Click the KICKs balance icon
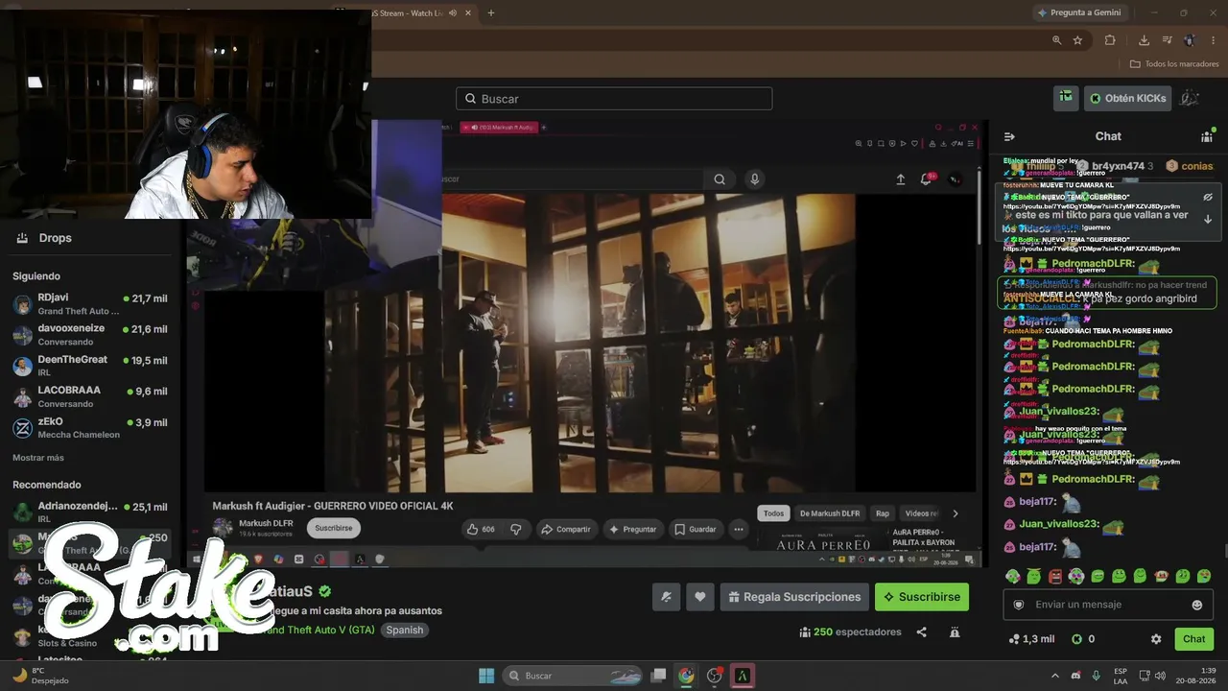 [1076, 639]
